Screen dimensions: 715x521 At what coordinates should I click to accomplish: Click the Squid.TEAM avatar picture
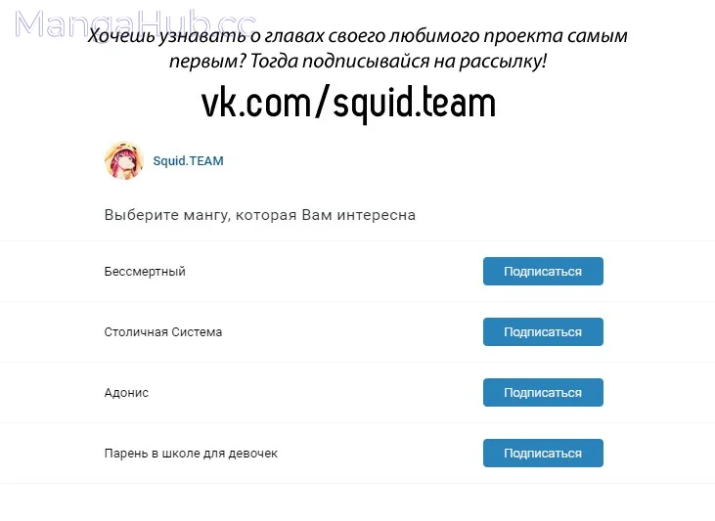point(124,160)
